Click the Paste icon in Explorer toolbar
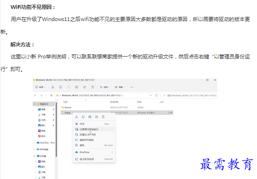257x179 pixels. tap(69, 87)
